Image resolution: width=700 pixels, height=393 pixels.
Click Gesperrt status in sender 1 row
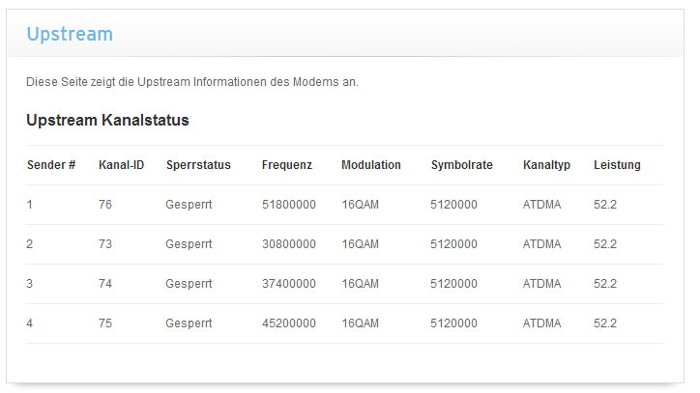pyautogui.click(x=189, y=205)
